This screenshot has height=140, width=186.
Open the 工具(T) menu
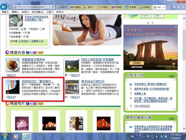pyautogui.click(x=50, y=12)
